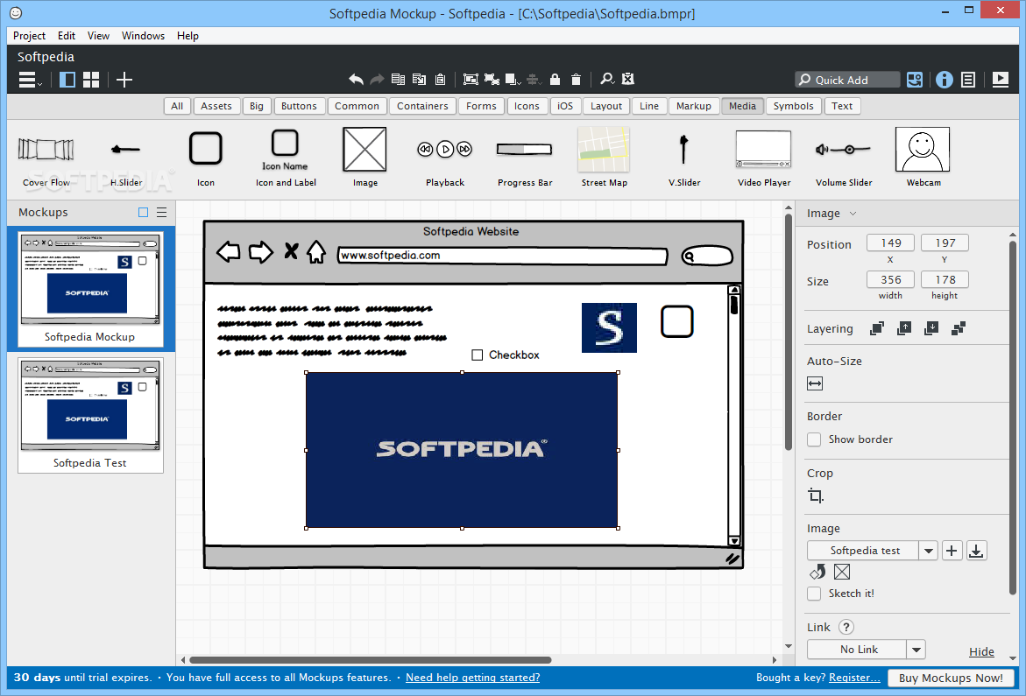Click Need help getting started? link
Viewport: 1026px width, 696px height.
pos(472,678)
